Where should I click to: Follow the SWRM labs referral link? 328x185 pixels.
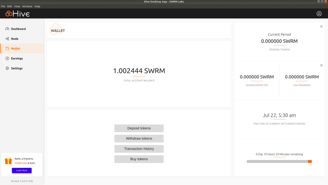tap(21, 163)
